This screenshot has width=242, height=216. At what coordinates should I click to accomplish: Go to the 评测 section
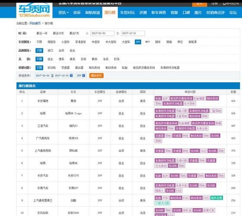point(143,13)
